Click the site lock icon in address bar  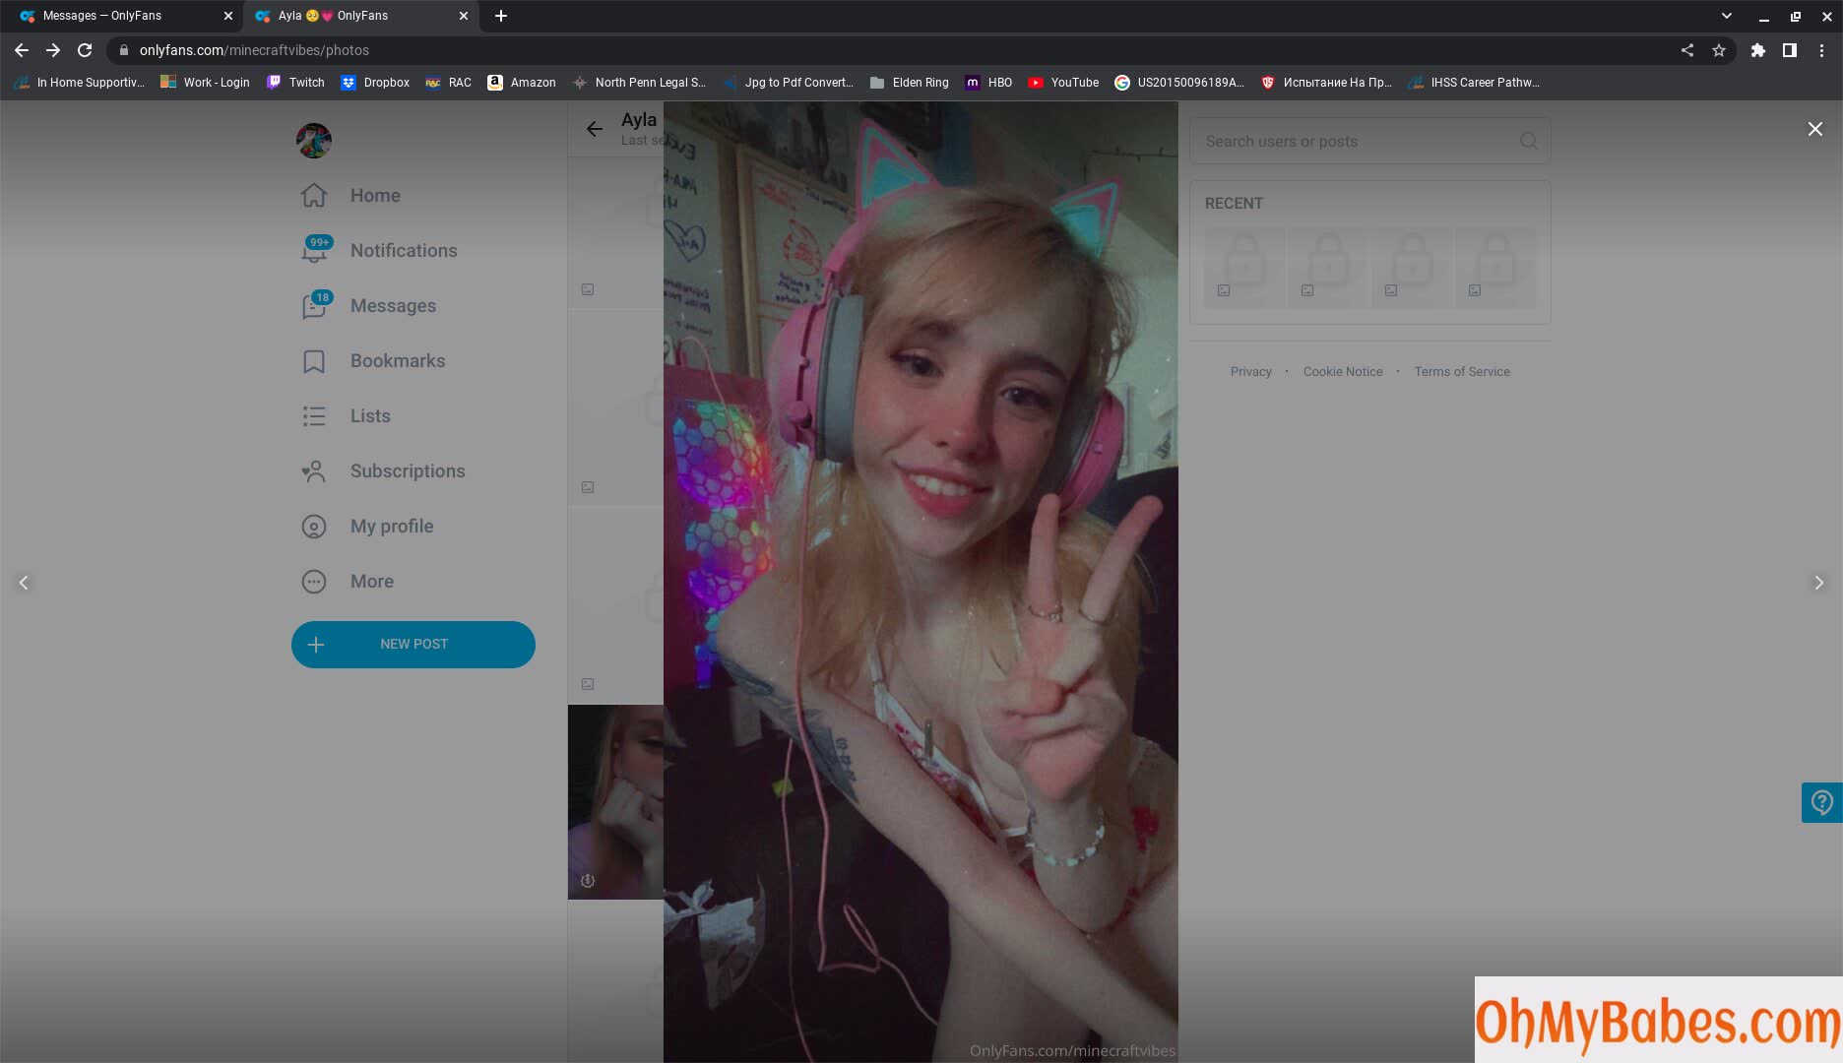[124, 50]
